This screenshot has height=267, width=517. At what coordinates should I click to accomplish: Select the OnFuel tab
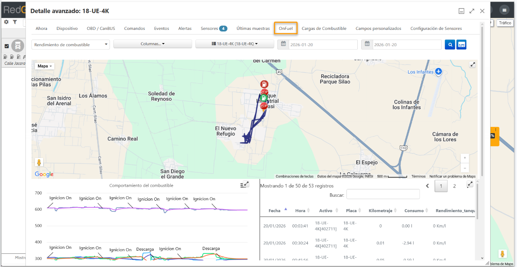pyautogui.click(x=286, y=28)
